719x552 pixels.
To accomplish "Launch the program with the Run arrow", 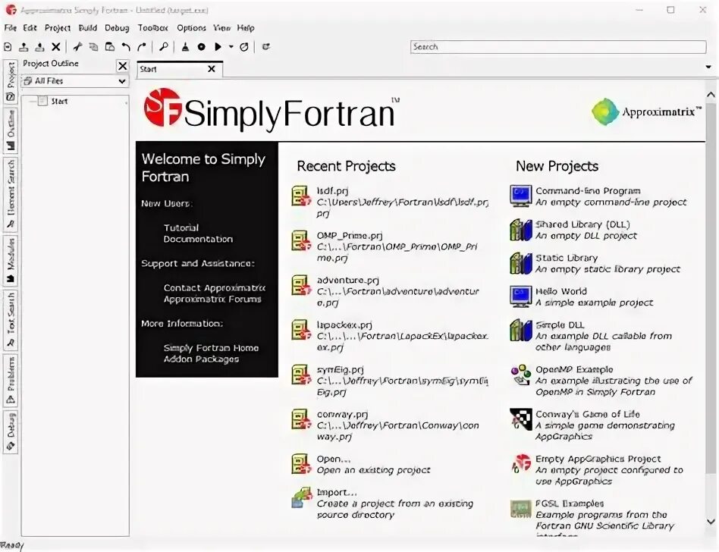I will [x=218, y=46].
